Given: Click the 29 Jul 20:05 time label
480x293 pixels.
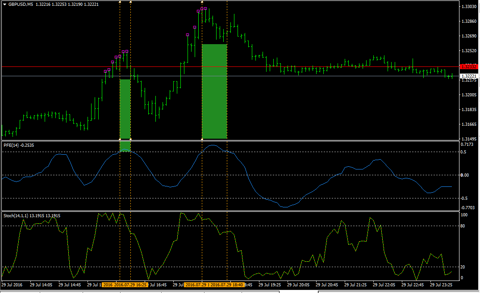Looking at the screenshot, I should (x=298, y=285).
